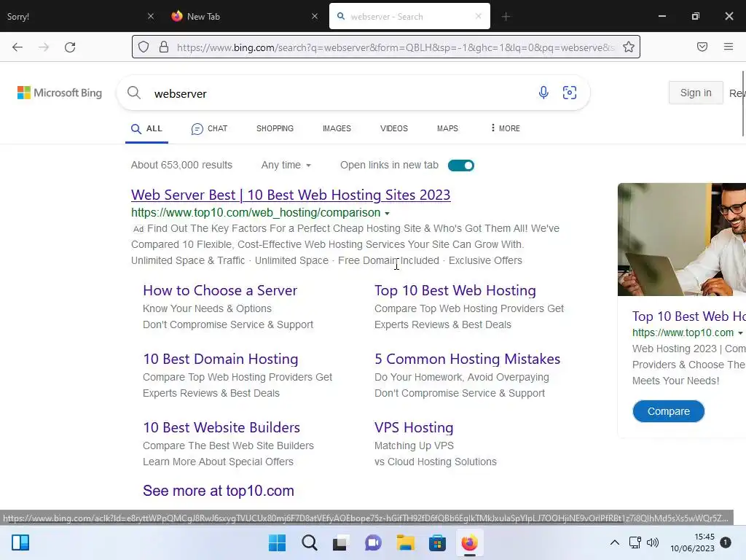
Task: Click 'See more at top10.com'
Action: pyautogui.click(x=219, y=491)
